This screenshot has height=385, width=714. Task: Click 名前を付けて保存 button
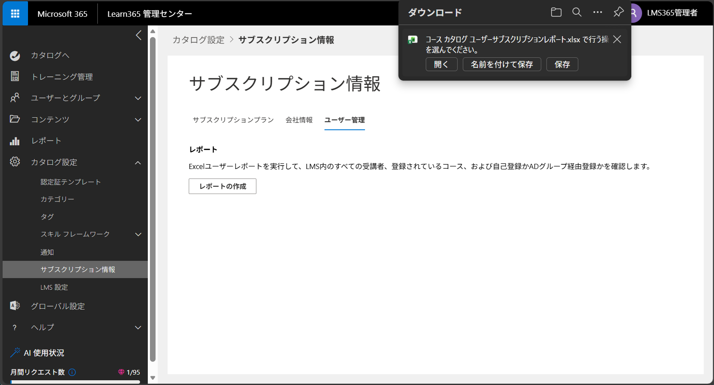(502, 64)
